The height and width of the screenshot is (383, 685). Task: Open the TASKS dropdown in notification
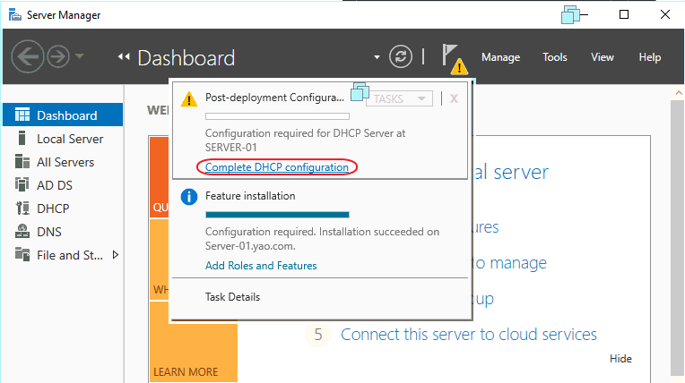[x=400, y=98]
